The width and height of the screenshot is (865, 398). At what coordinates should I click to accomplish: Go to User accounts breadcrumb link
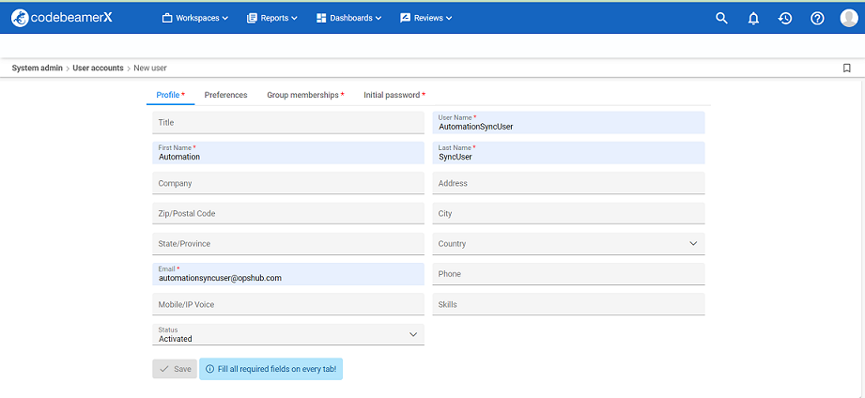point(98,69)
